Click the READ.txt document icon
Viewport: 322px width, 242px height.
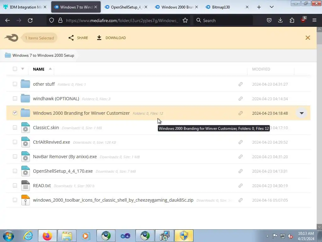(25, 185)
